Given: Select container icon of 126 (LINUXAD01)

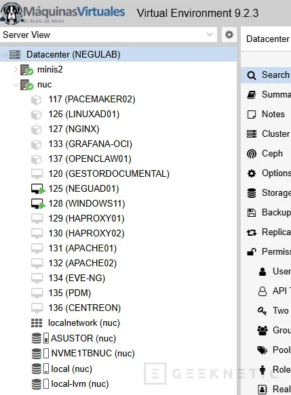Looking at the screenshot, I should pyautogui.click(x=37, y=115).
